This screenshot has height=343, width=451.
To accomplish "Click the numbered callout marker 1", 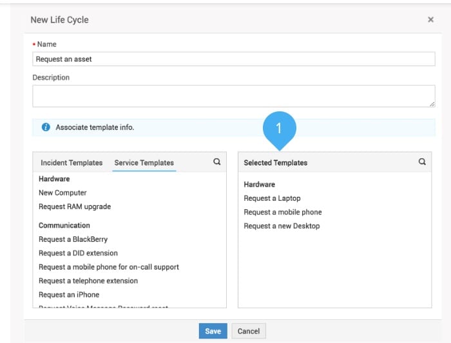I will pyautogui.click(x=279, y=128).
